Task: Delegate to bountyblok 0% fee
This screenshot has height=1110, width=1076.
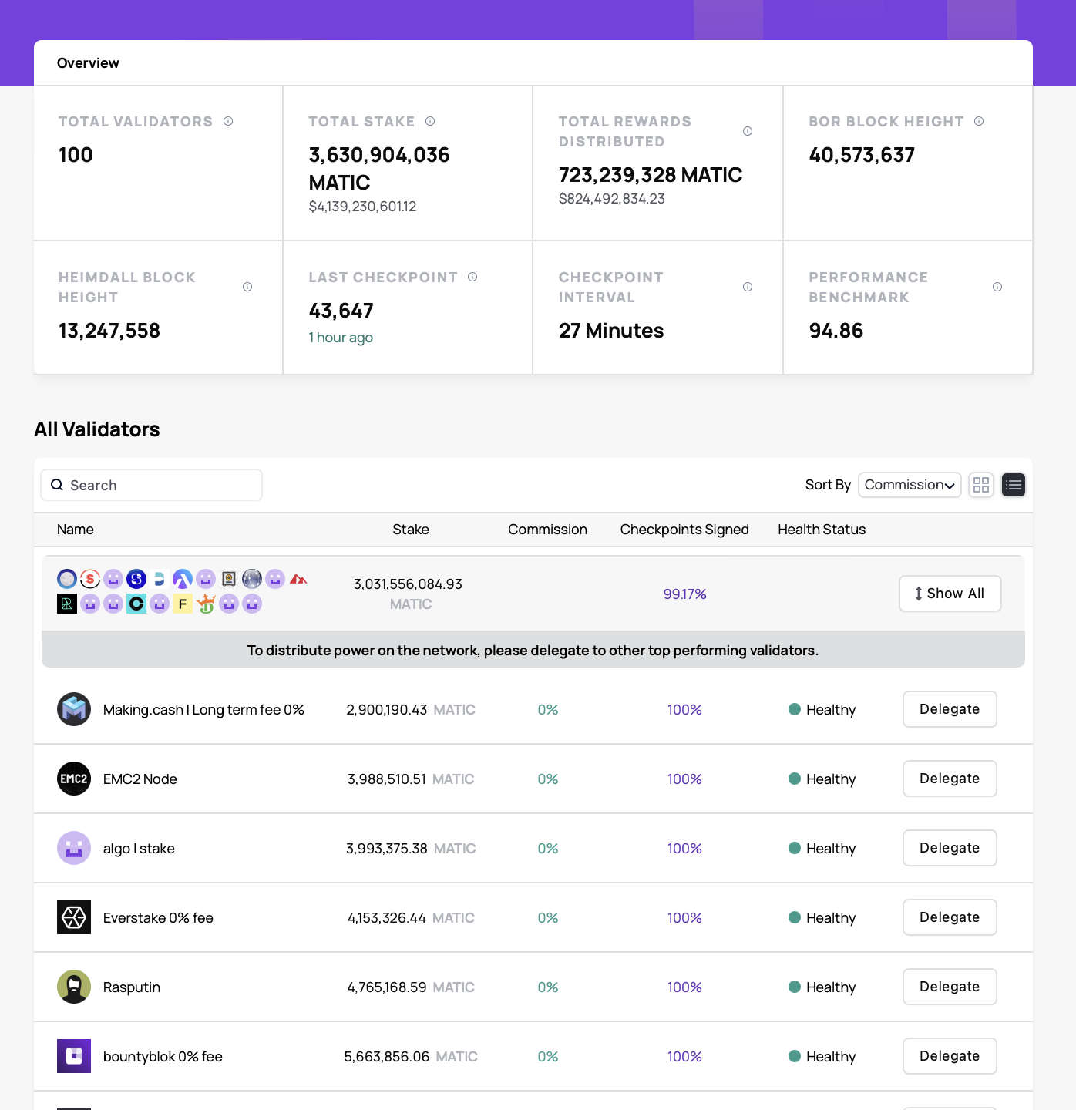Action: [x=950, y=1056]
